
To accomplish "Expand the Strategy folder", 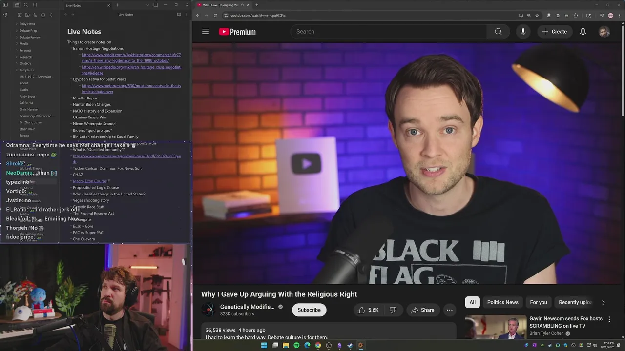I will click(25, 63).
